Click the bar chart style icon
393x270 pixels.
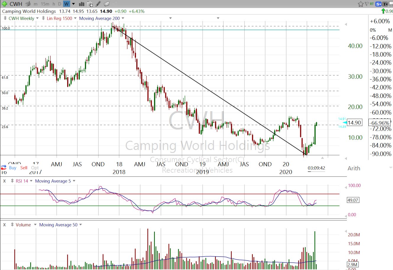82,4
